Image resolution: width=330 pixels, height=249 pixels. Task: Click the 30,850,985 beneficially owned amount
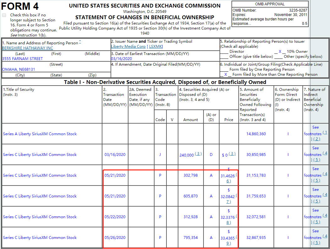256,155
